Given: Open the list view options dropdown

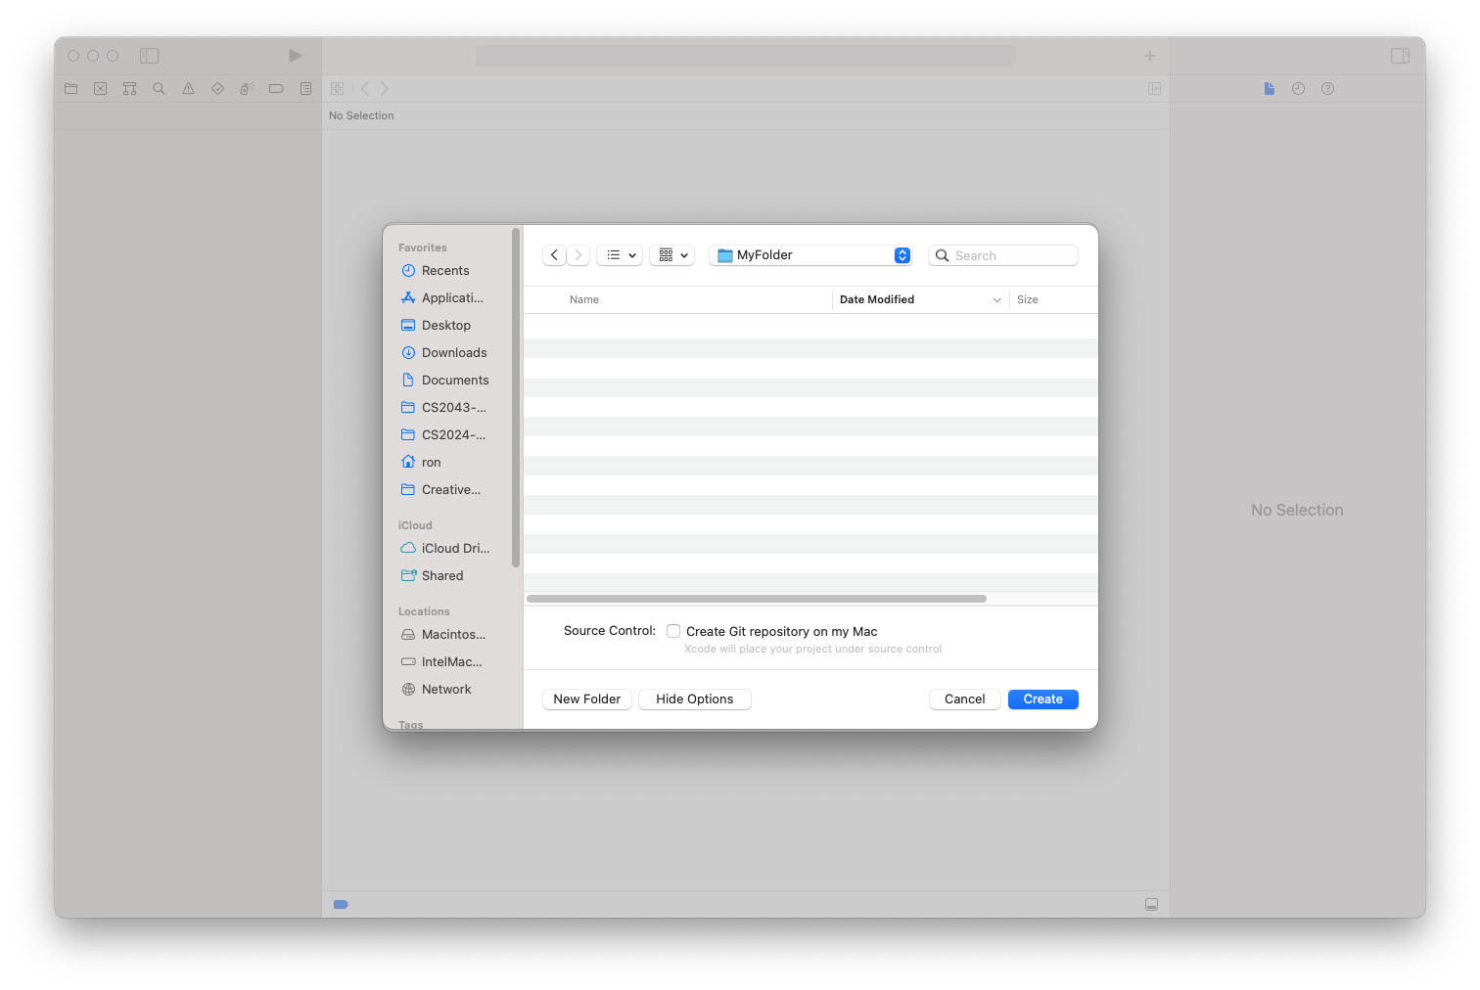Looking at the screenshot, I should (620, 255).
